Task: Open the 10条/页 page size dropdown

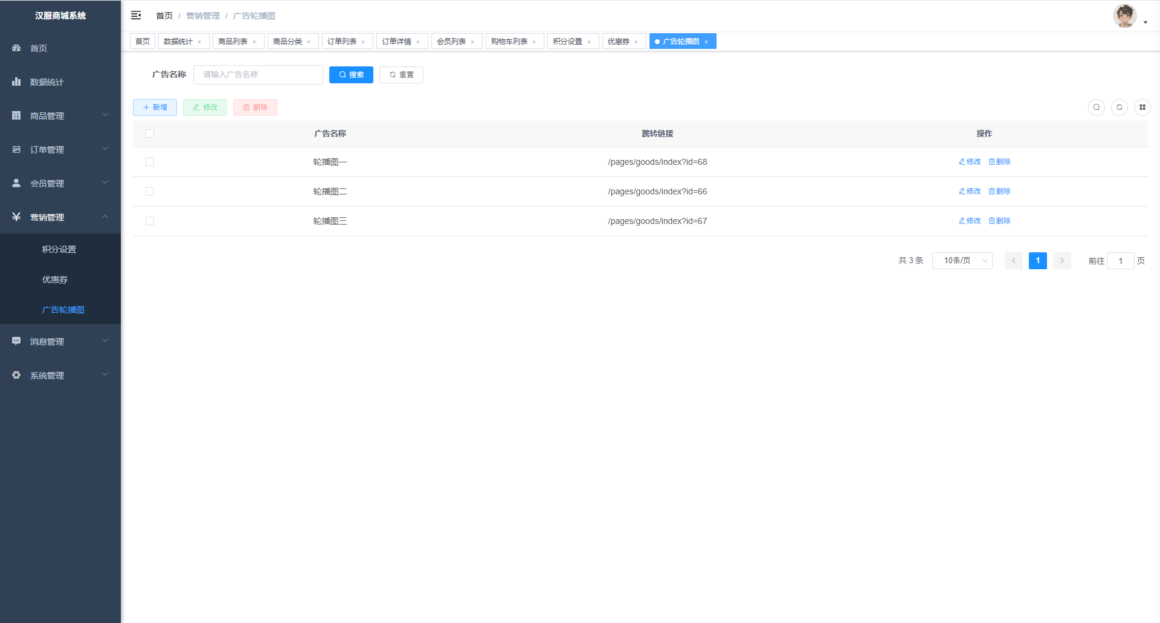Action: point(962,261)
